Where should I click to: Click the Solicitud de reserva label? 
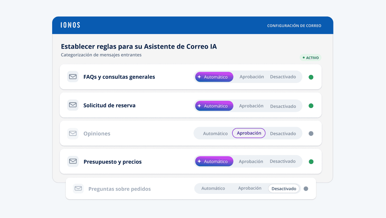[109, 105]
